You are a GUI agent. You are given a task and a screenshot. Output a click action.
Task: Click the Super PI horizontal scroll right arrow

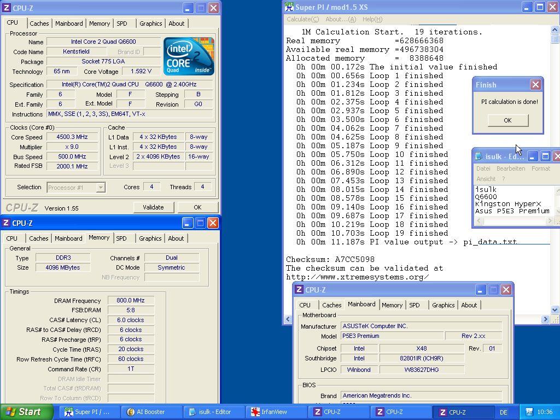tap(545, 319)
